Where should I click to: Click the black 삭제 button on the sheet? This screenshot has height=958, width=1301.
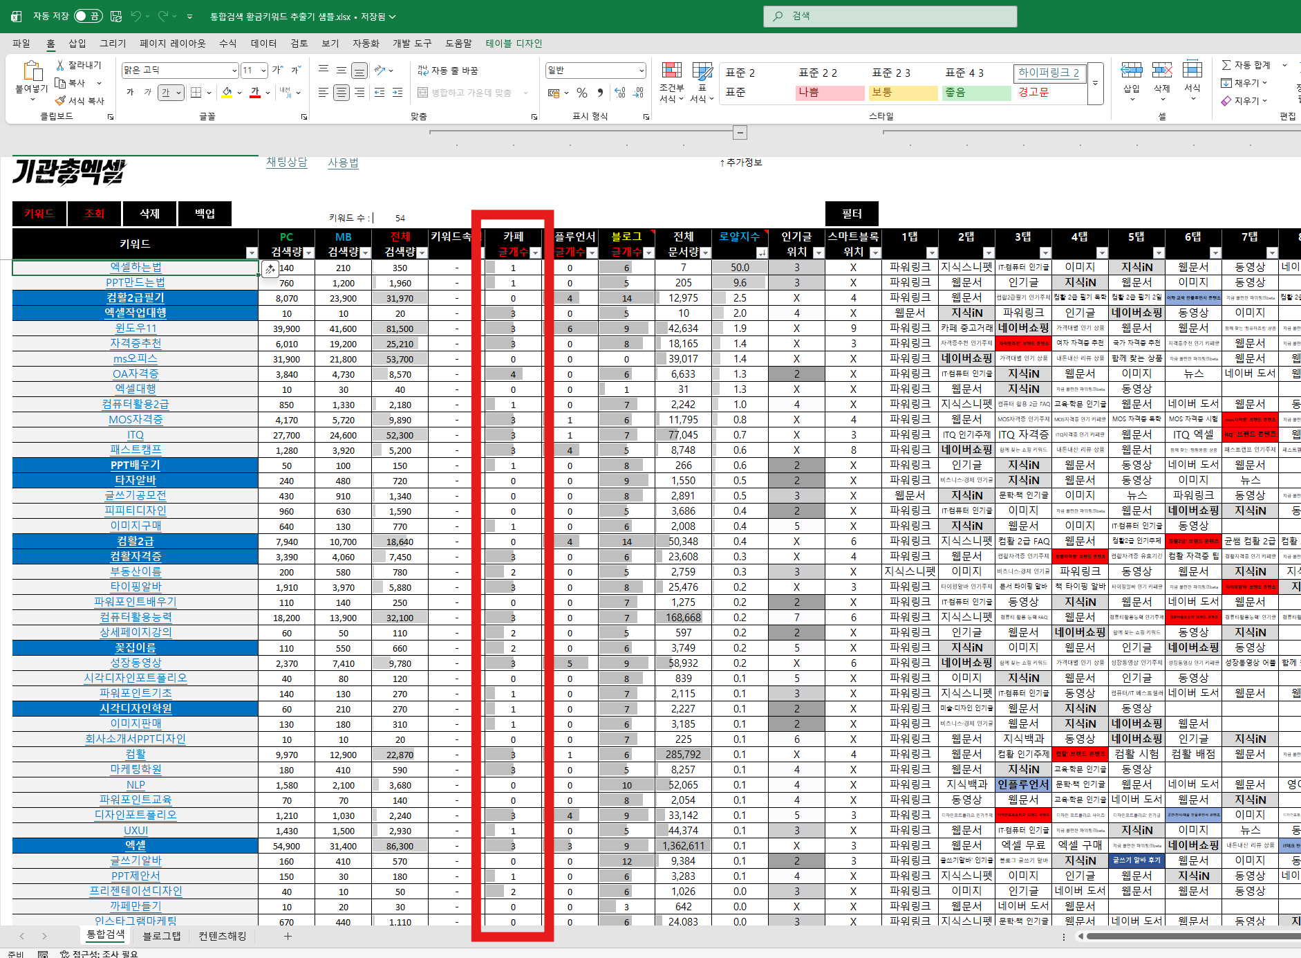pyautogui.click(x=149, y=214)
